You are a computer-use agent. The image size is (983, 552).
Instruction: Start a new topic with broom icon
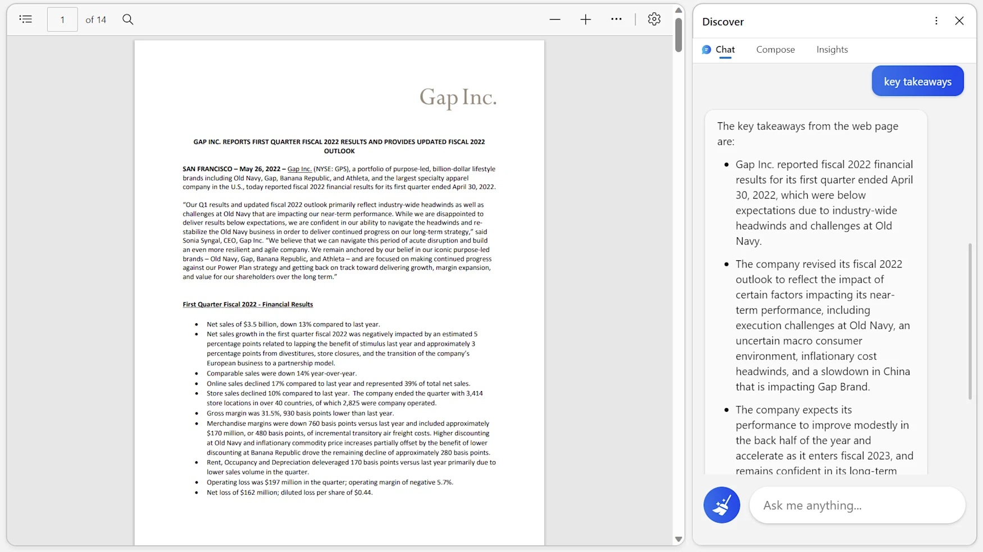721,505
